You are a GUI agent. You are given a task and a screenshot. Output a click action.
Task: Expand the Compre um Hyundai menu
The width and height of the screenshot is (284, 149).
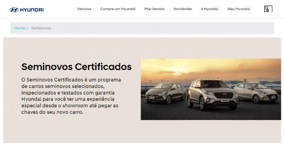118,9
